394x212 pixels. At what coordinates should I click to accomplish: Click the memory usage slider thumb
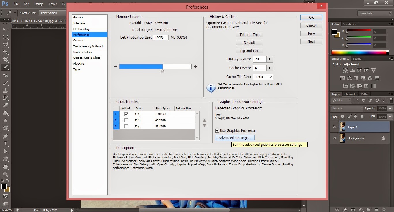point(163,71)
